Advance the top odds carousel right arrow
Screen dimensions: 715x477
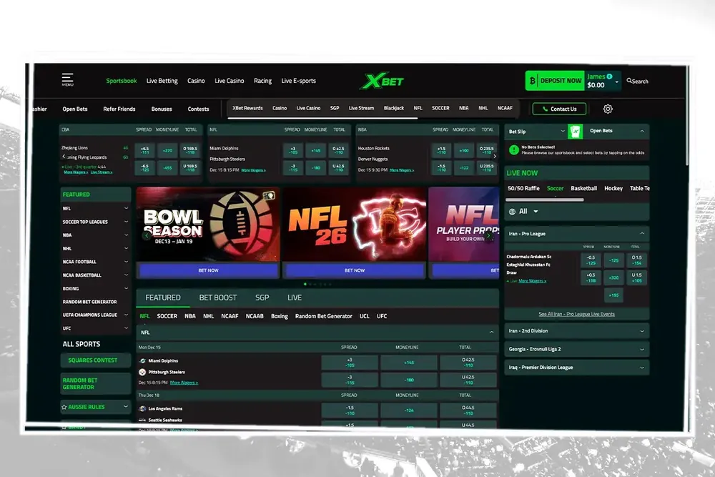[495, 157]
